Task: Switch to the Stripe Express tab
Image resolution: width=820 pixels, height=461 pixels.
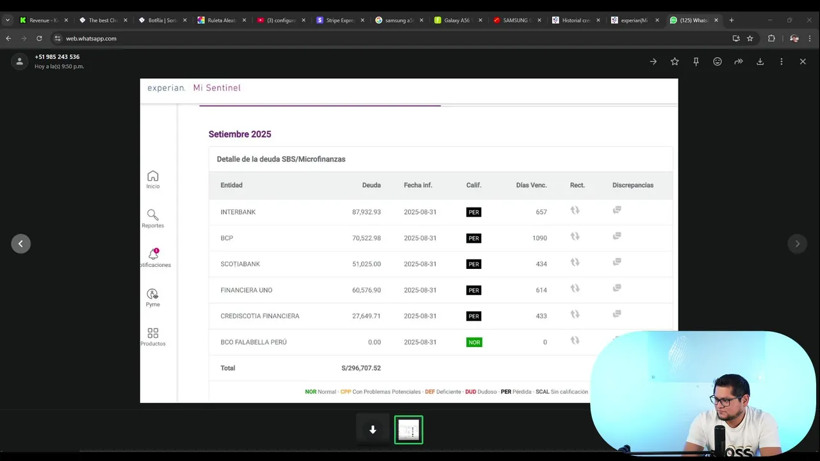Action: tap(340, 20)
